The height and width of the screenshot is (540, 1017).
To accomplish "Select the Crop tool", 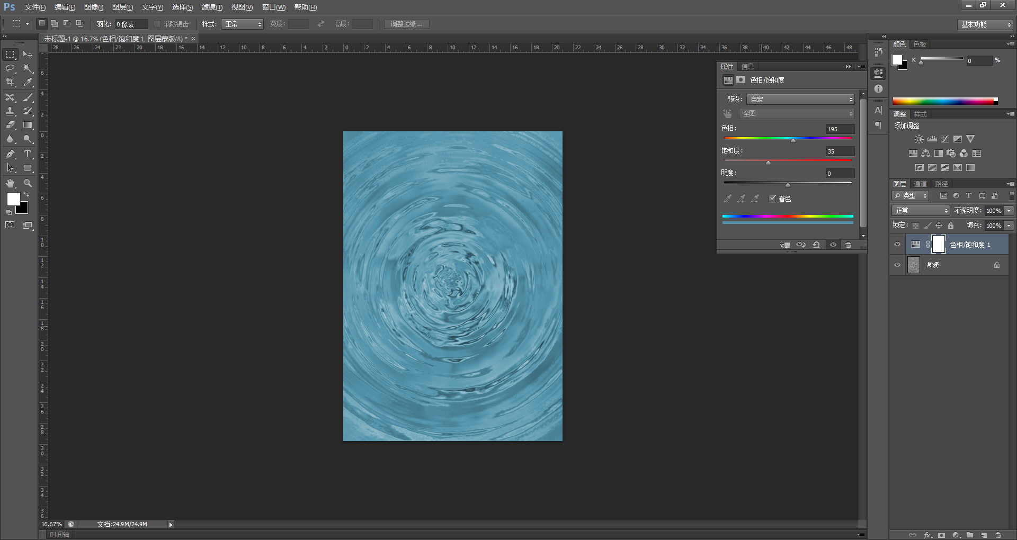I will pos(11,82).
